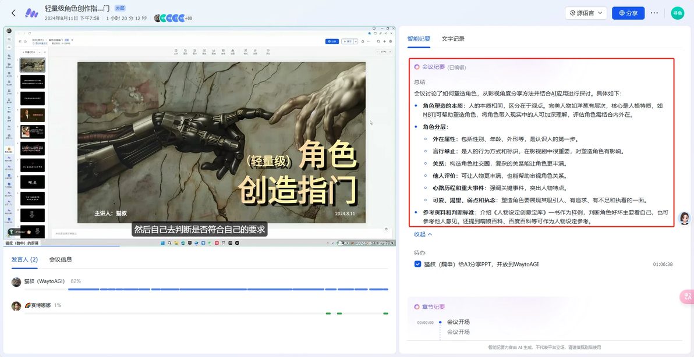694x357 pixels.
Task: Click the 章节纪要 heading icon
Action: (417, 306)
